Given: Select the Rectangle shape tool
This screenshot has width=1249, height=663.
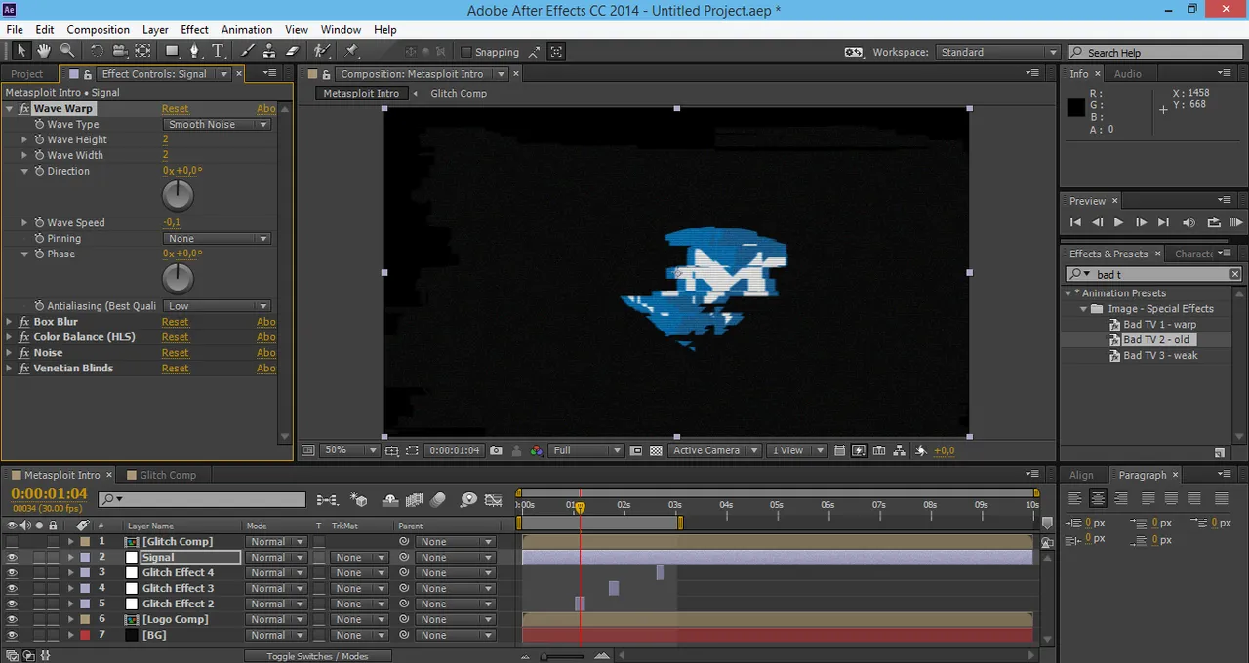Looking at the screenshot, I should tap(173, 51).
